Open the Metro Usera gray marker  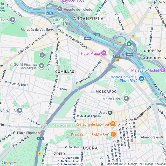click(x=126, y=99)
